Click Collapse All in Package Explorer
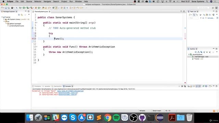 point(19,15)
